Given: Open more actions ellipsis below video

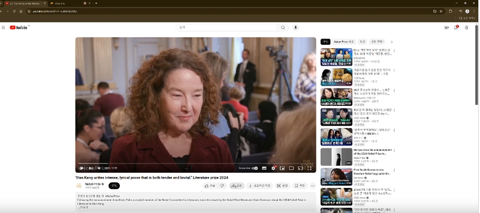Looking at the screenshot, I should 312,186.
